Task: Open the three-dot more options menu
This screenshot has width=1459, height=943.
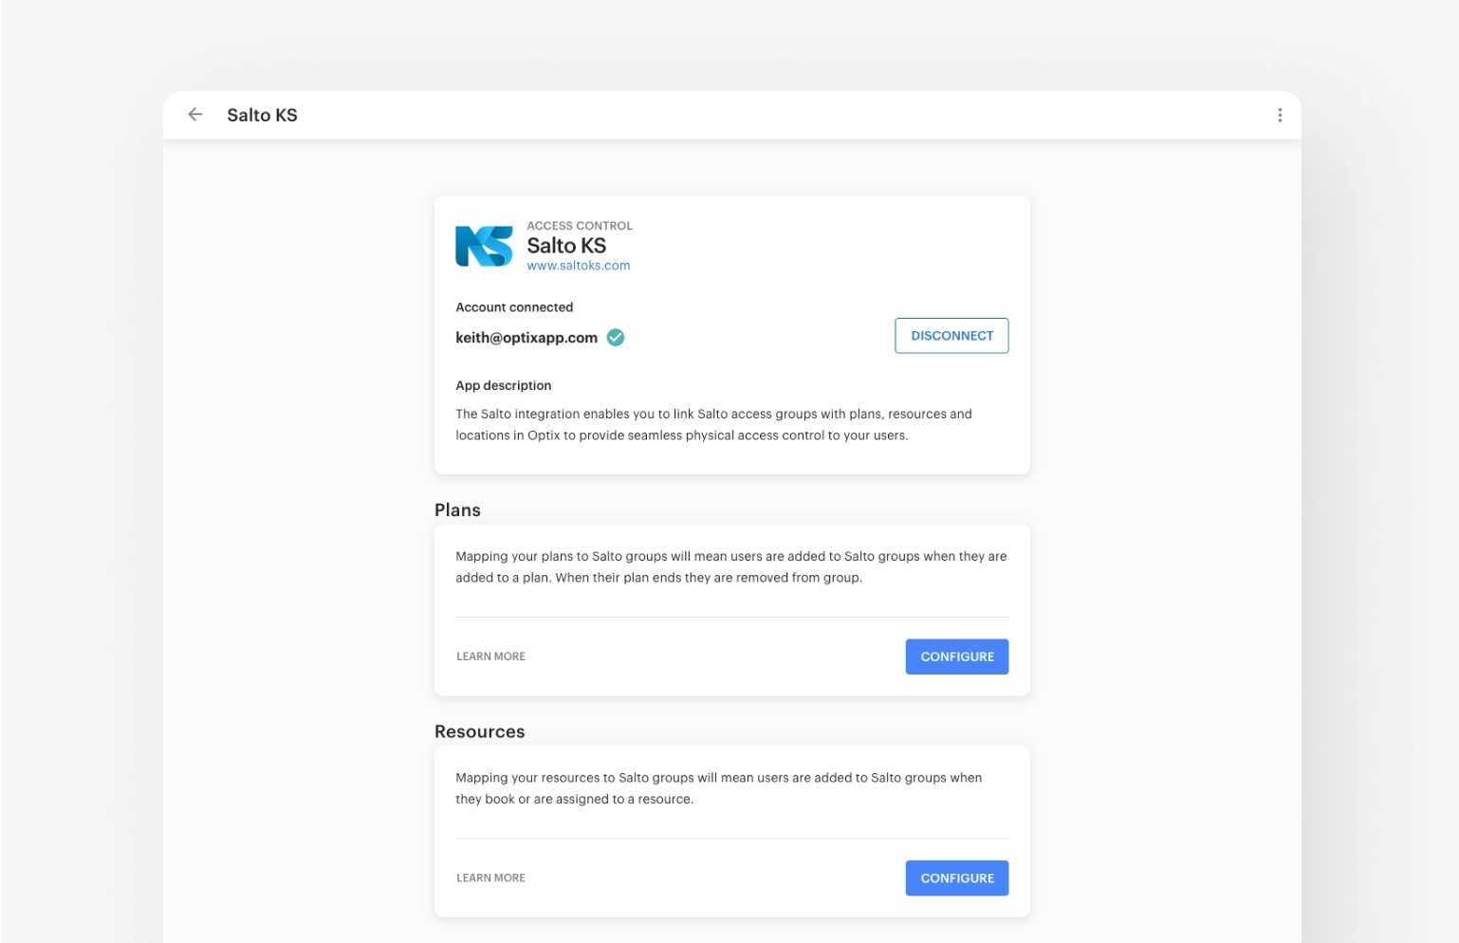Action: (x=1280, y=115)
